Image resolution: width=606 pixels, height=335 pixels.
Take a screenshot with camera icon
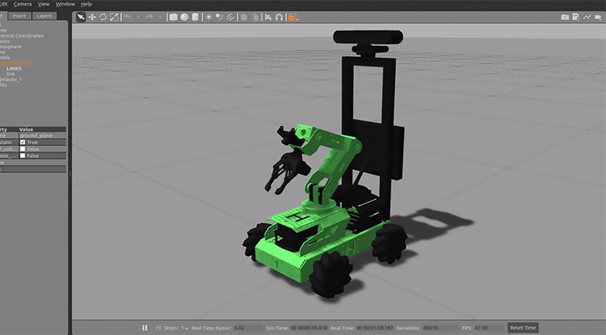pyautogui.click(x=565, y=17)
